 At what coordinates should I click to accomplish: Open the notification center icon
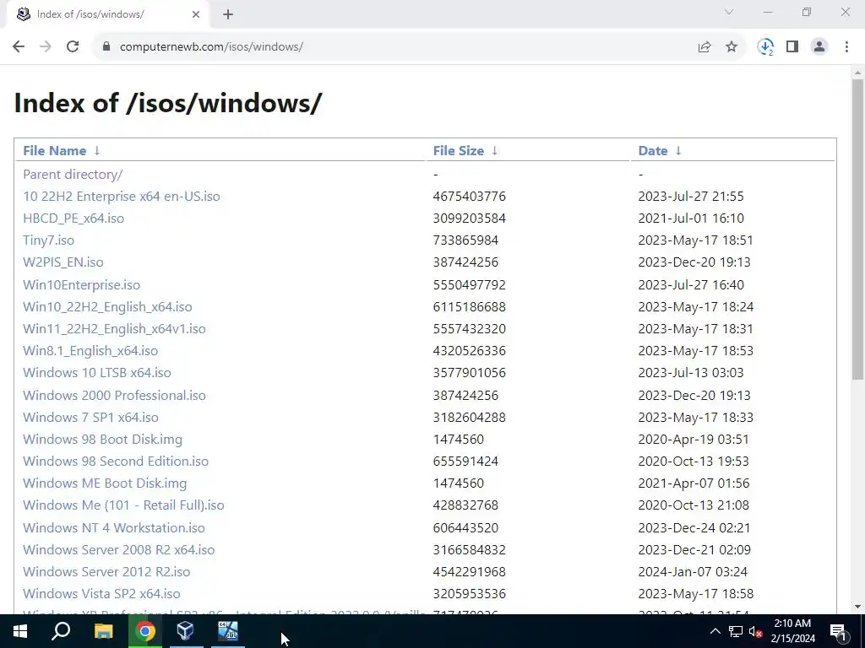pyautogui.click(x=838, y=631)
